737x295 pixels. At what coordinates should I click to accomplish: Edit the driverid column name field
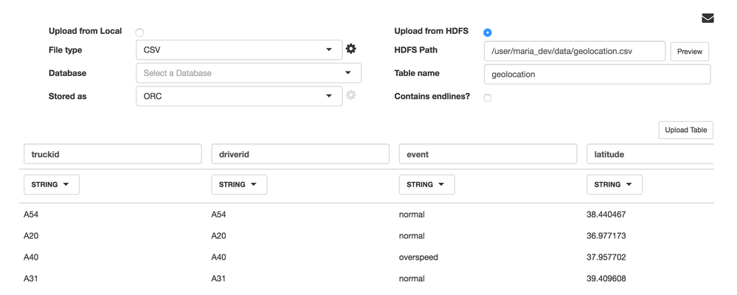300,154
